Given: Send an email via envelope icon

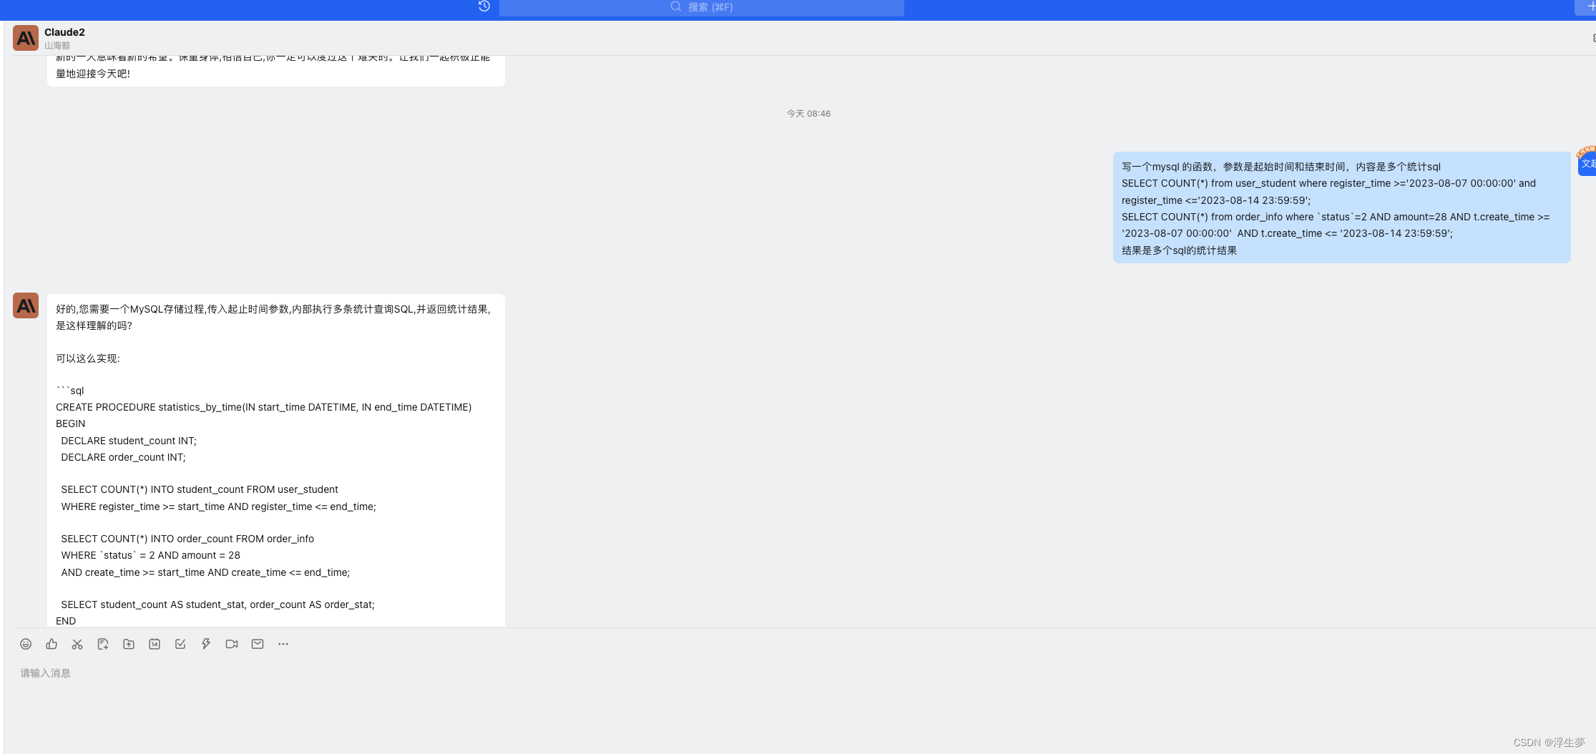Looking at the screenshot, I should (x=258, y=644).
